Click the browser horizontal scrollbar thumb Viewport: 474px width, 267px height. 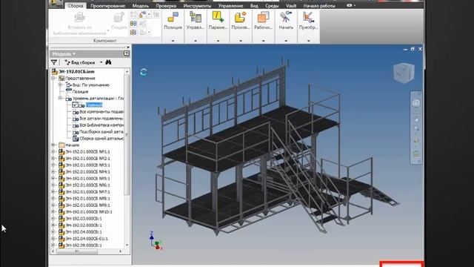pos(77,251)
